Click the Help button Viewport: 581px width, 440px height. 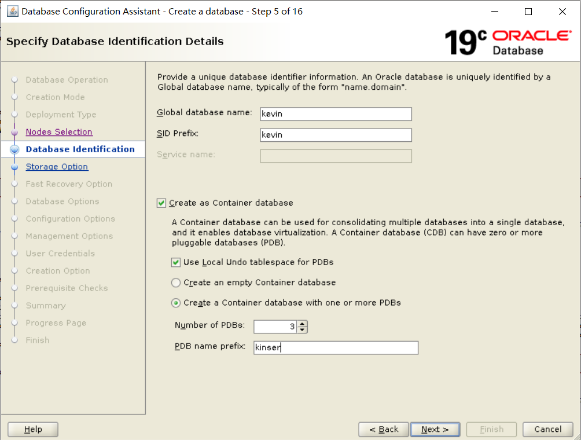click(x=32, y=429)
